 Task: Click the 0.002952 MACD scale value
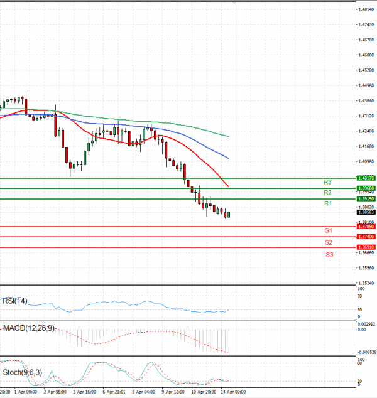click(x=366, y=324)
